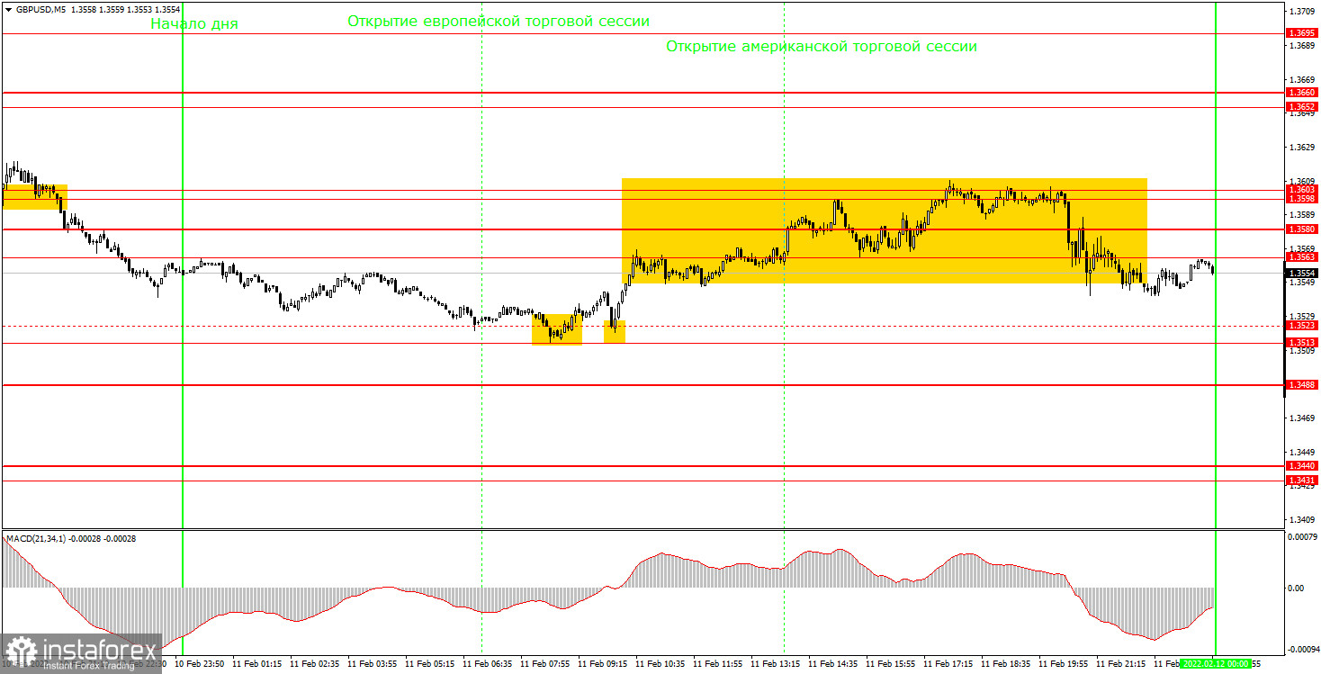Click the 11 Feb 17:15 time label
This screenshot has height=674, width=1321.
click(947, 664)
